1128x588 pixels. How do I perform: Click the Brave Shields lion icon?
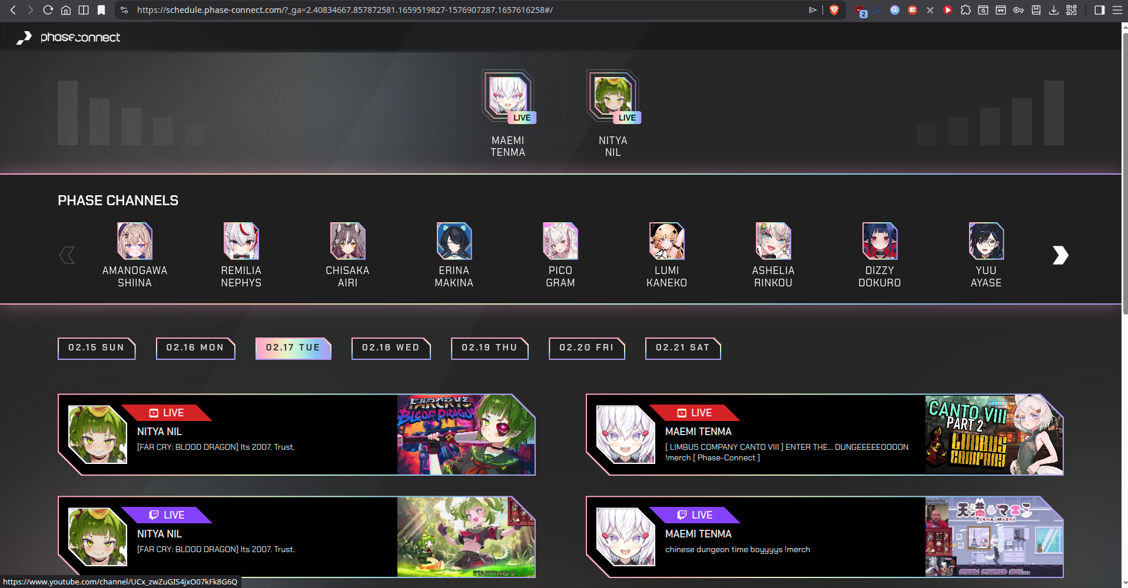click(x=834, y=10)
